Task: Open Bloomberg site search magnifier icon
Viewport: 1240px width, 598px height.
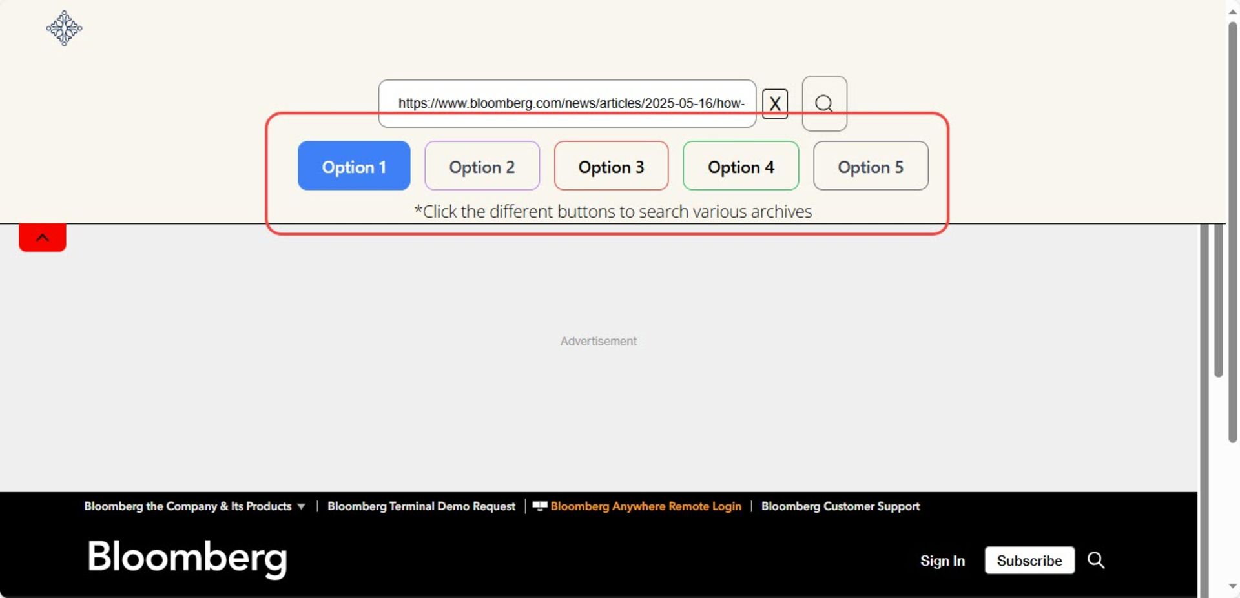Action: 1096,560
